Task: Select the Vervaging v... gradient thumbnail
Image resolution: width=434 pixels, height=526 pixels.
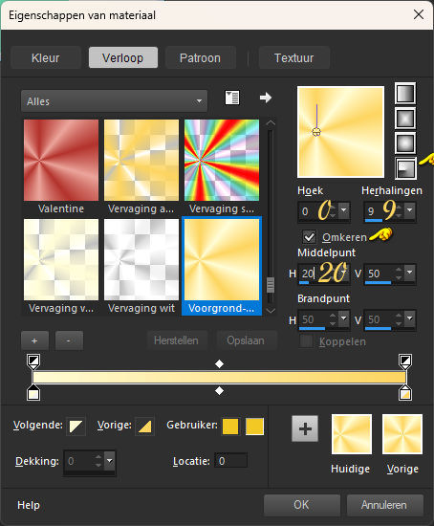Action: pyautogui.click(x=61, y=259)
